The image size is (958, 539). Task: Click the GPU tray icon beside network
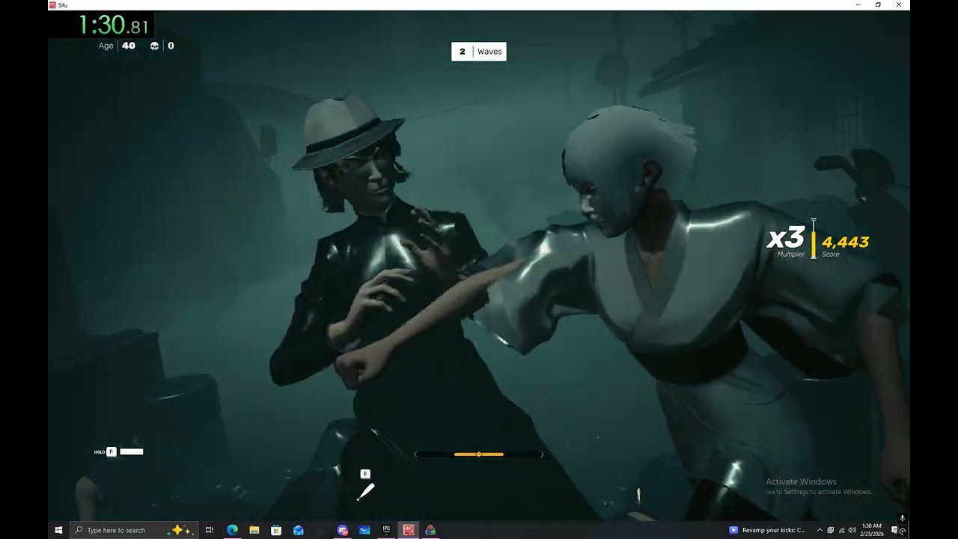pyautogui.click(x=830, y=530)
